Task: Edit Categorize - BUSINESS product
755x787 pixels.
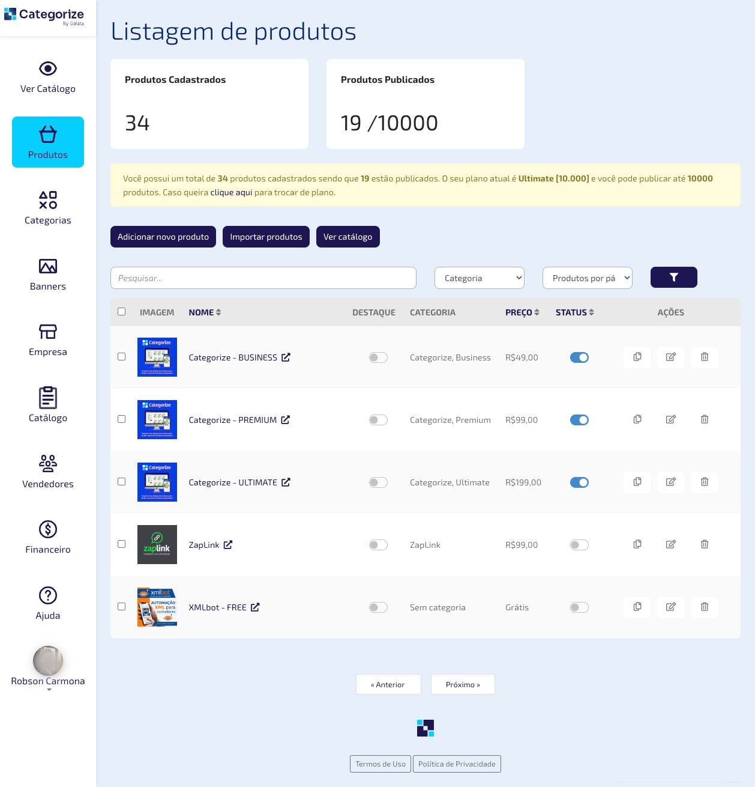Action: pos(671,357)
